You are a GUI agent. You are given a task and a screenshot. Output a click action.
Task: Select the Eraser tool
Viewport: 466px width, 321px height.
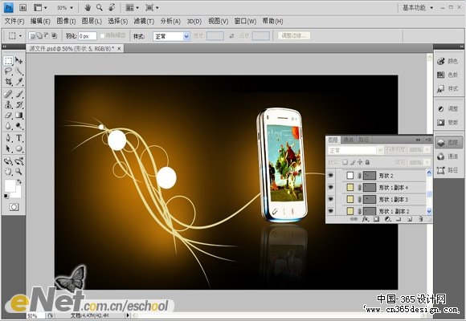(x=8, y=116)
